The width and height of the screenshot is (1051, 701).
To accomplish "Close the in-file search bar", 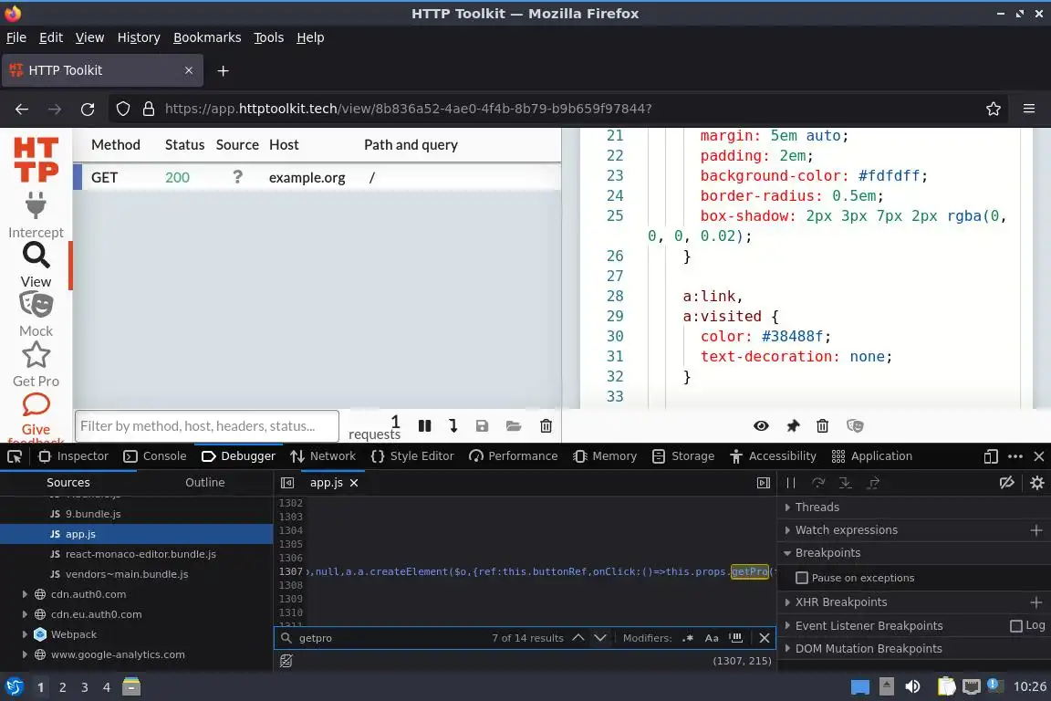I will point(765,638).
